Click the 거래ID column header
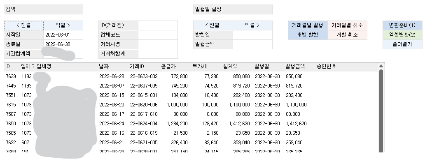This screenshot has width=425, height=159. pyautogui.click(x=137, y=67)
